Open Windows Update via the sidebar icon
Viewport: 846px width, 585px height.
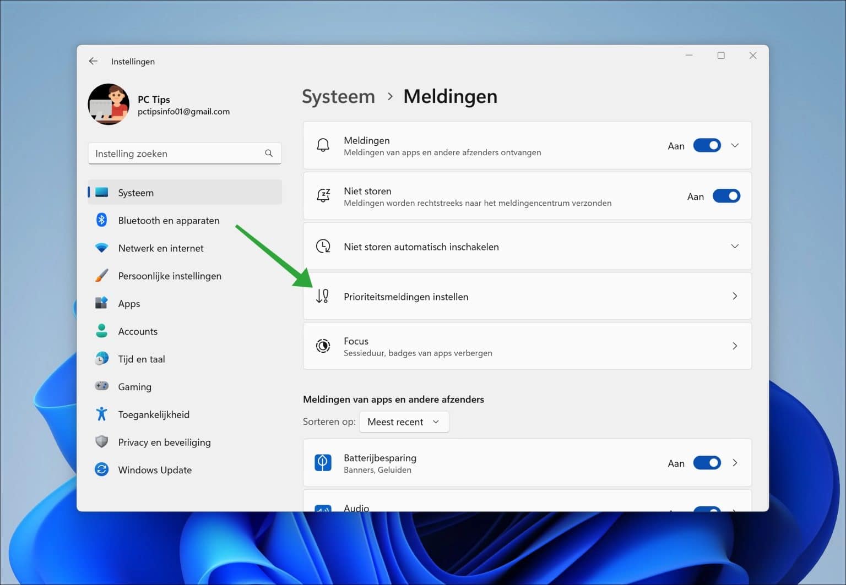(102, 469)
